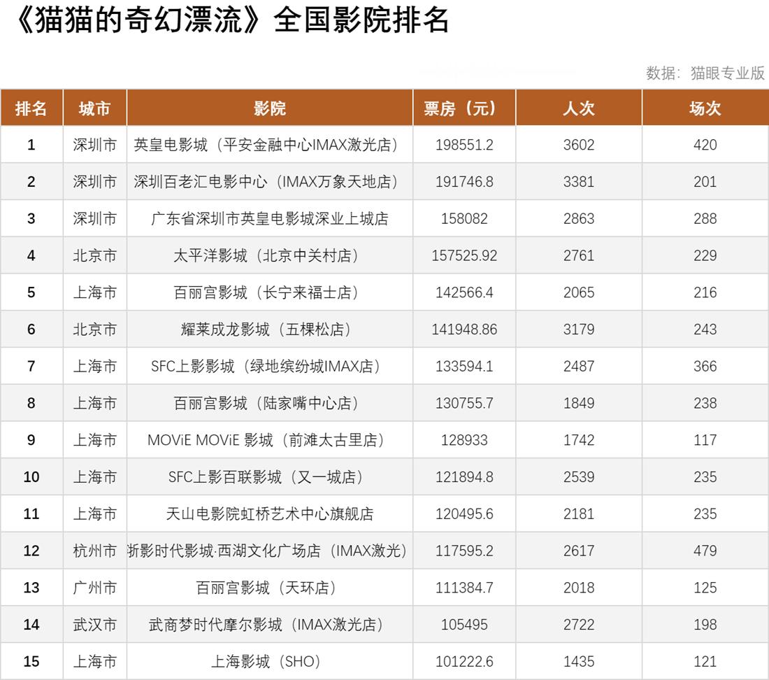Click box office value 101222.6
The image size is (769, 680).
464,662
